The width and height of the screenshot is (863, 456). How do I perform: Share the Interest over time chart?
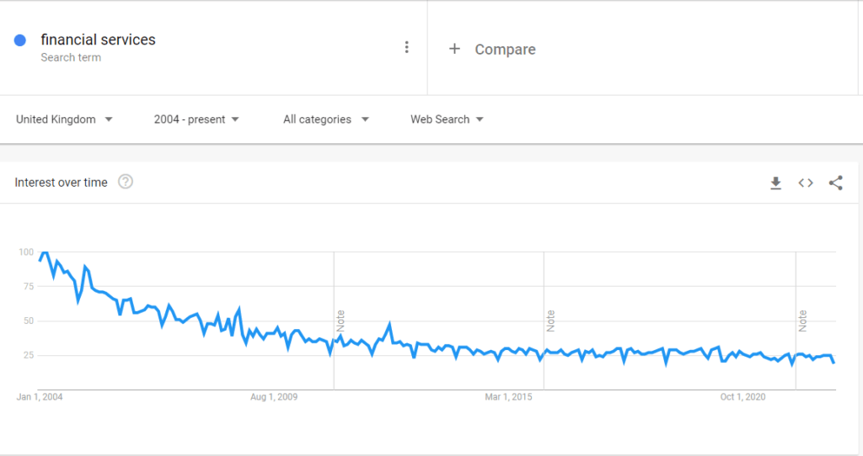coord(835,183)
